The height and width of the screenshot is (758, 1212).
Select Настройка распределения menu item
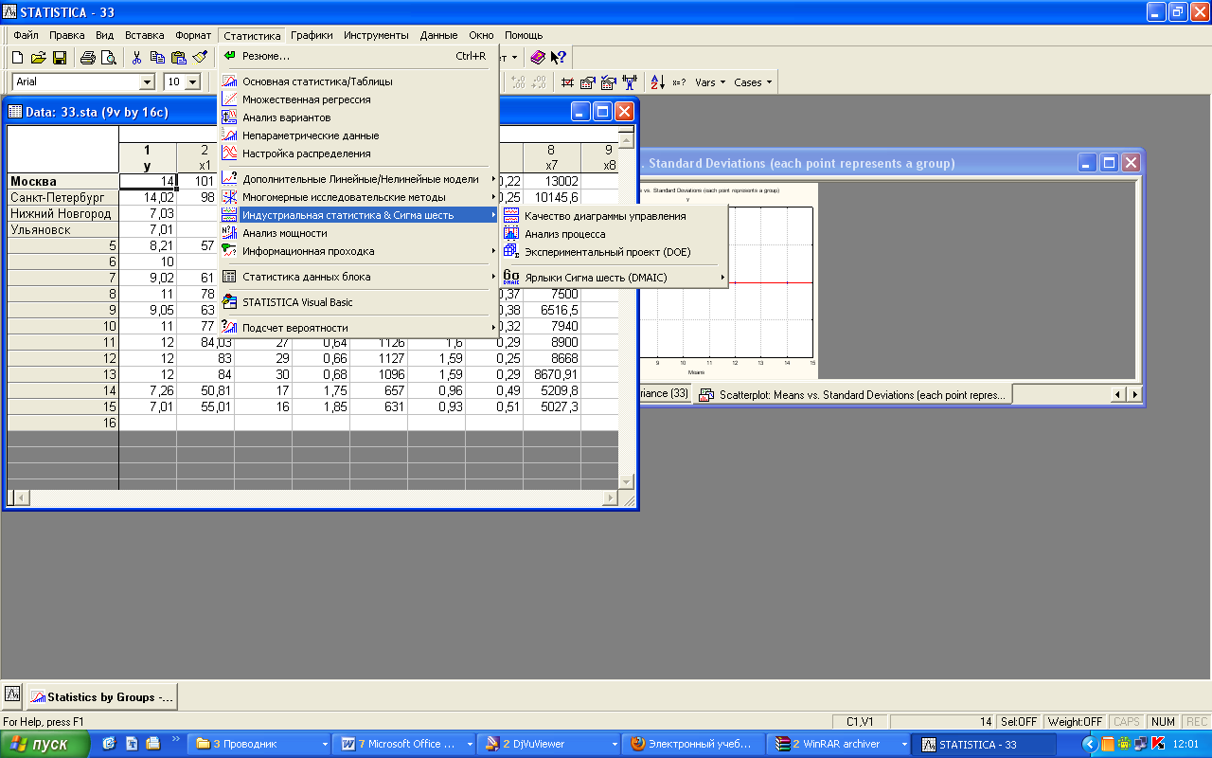coord(359,153)
